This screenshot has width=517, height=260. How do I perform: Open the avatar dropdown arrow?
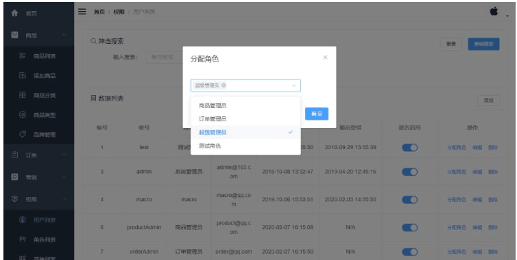(507, 16)
